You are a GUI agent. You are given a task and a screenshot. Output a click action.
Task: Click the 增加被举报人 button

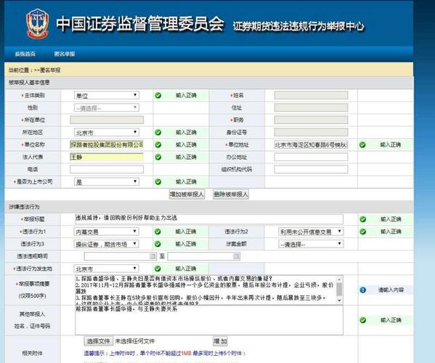coord(187,194)
